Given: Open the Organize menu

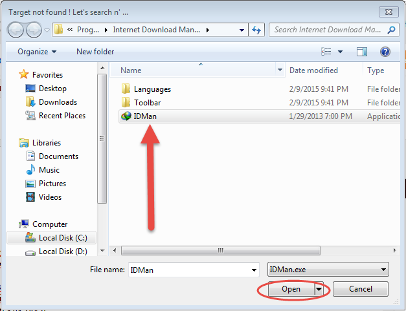Looking at the screenshot, I should click(37, 52).
